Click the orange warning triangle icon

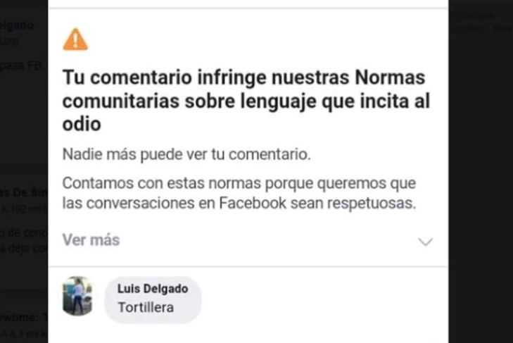click(x=75, y=39)
